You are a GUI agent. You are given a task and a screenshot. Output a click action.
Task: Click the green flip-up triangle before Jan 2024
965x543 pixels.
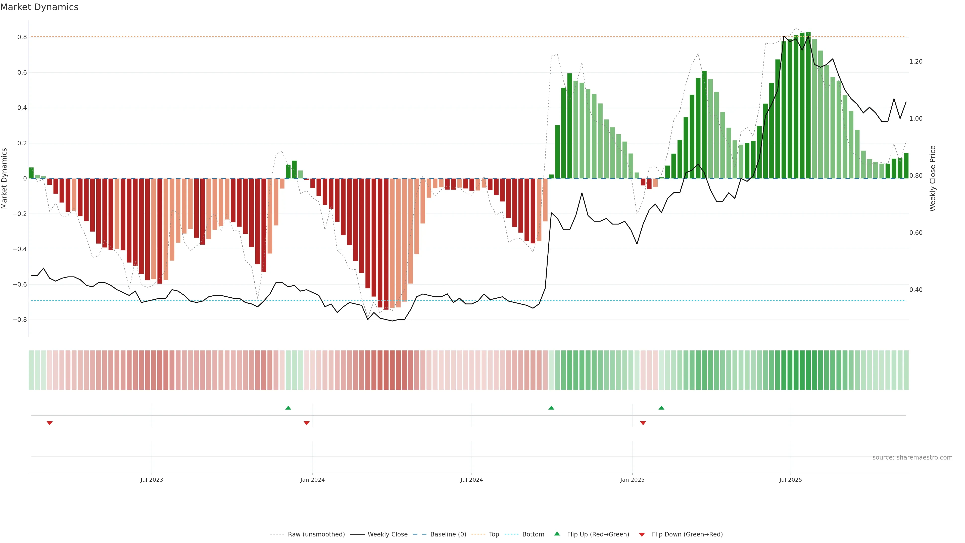[x=288, y=408]
